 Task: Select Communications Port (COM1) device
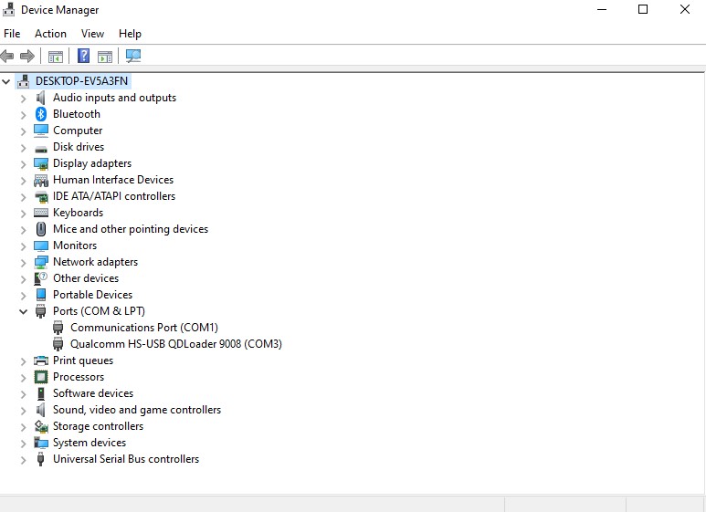point(143,328)
